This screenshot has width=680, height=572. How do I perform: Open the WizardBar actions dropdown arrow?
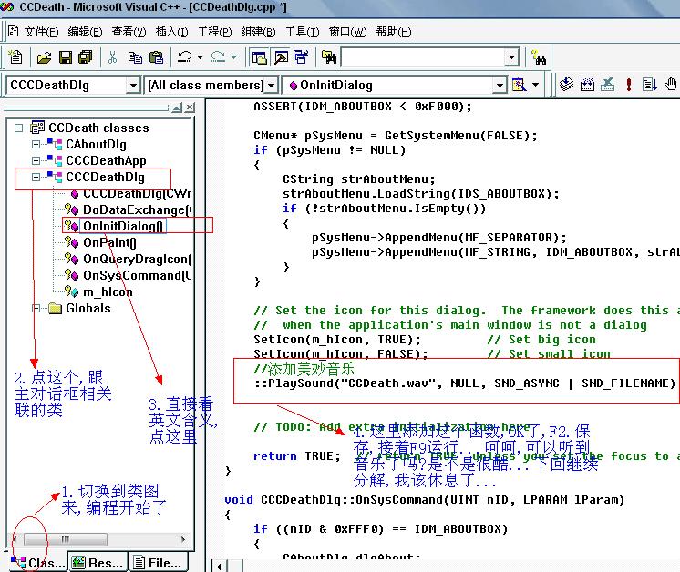point(536,85)
